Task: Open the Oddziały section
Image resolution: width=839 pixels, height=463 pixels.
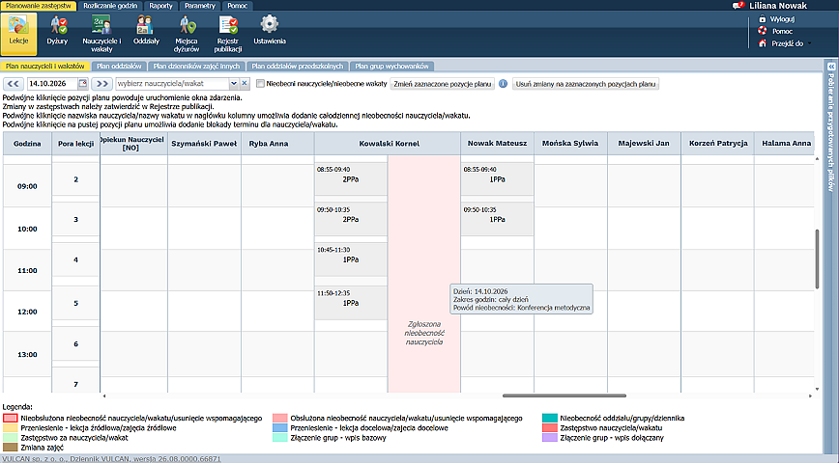Action: 146,31
